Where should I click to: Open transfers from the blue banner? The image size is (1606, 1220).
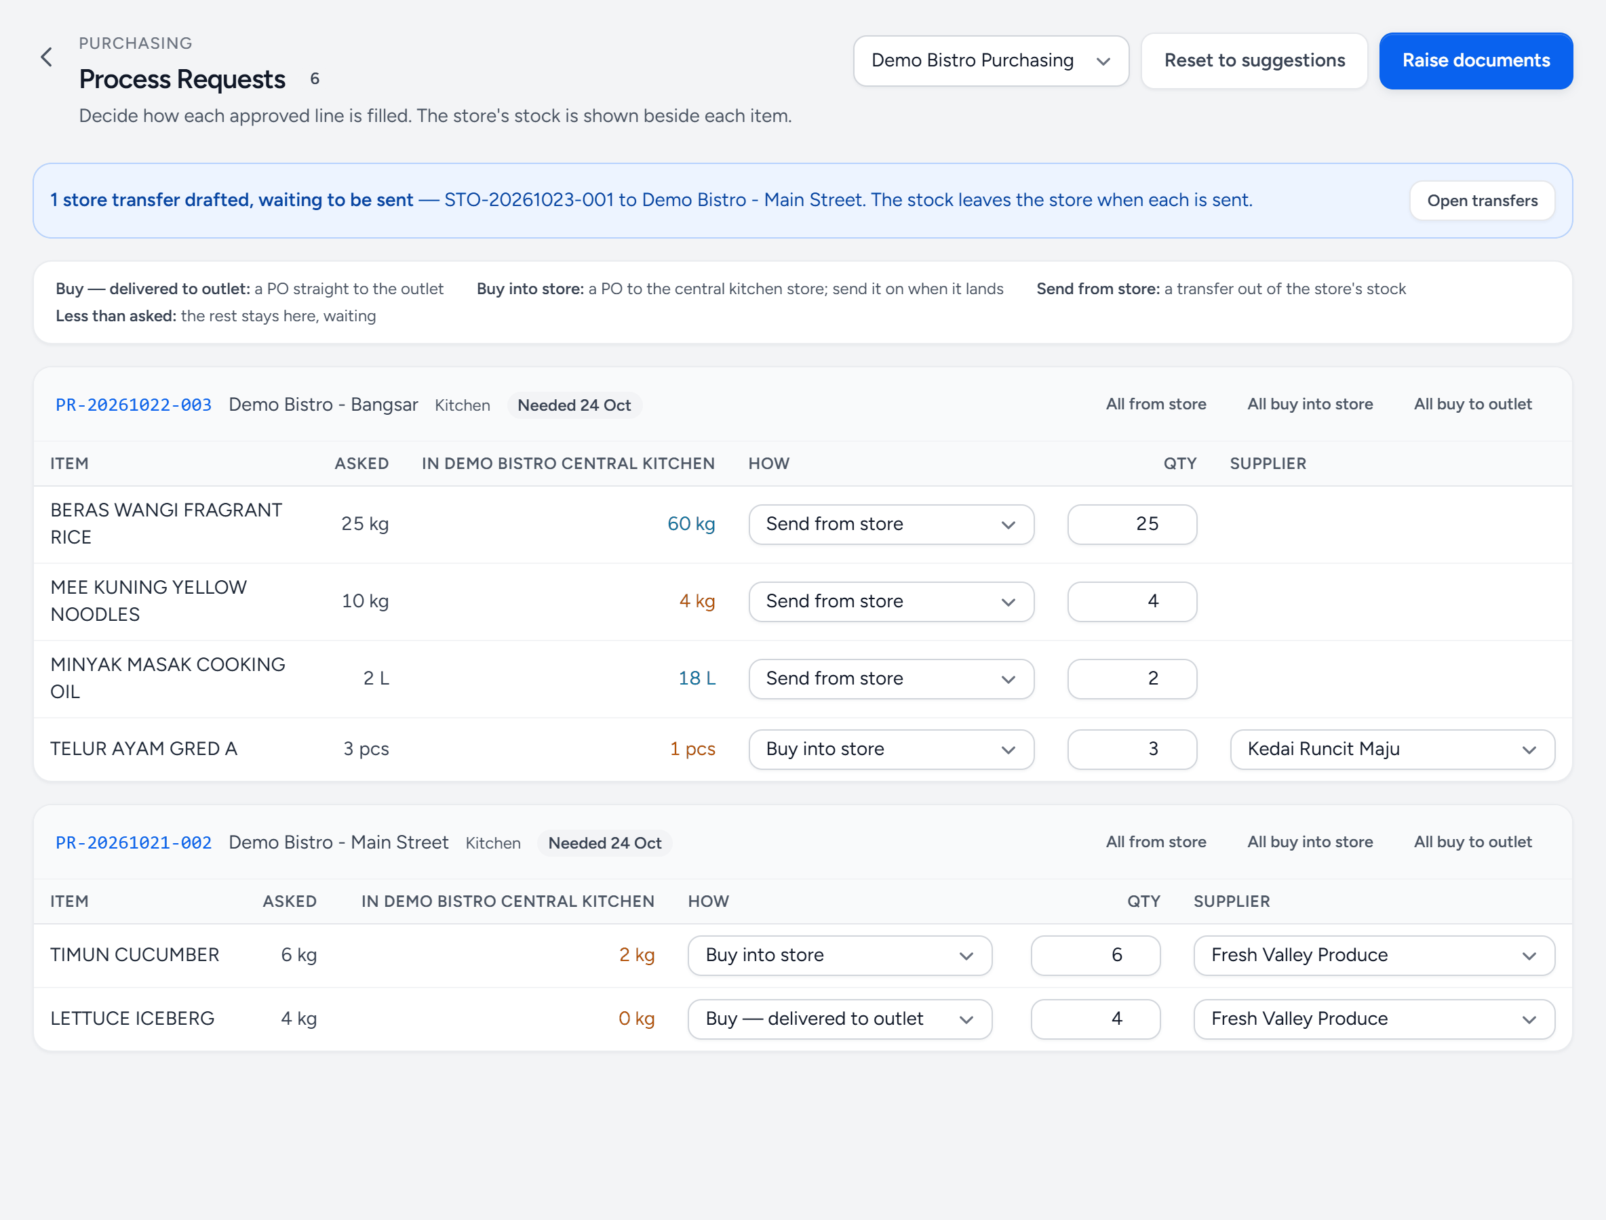[1482, 201]
